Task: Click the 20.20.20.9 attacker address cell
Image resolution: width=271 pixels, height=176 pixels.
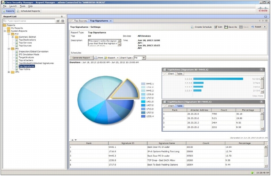Action: [x=199, y=114]
